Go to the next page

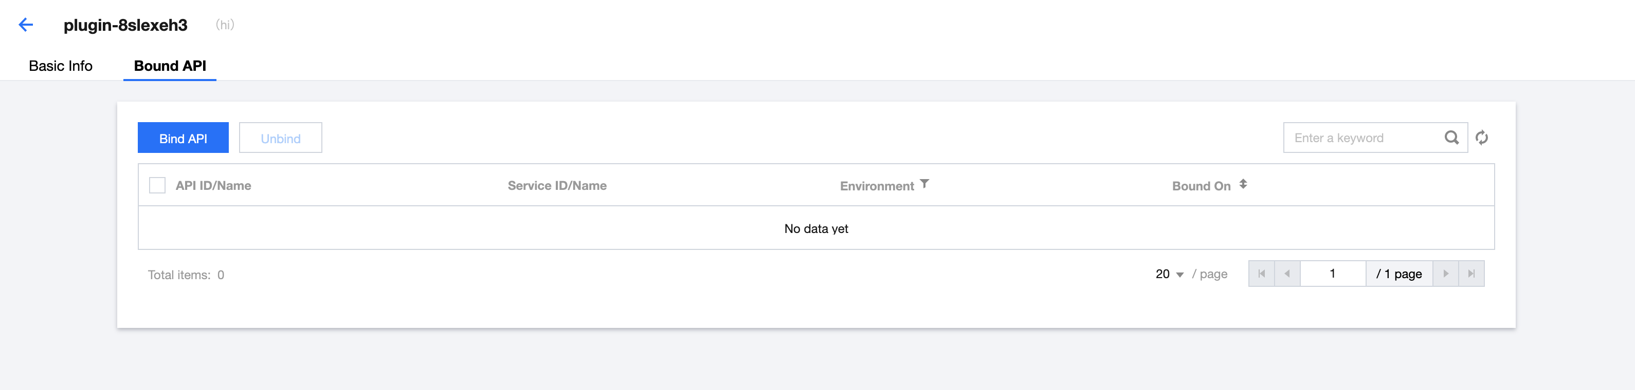click(x=1446, y=274)
